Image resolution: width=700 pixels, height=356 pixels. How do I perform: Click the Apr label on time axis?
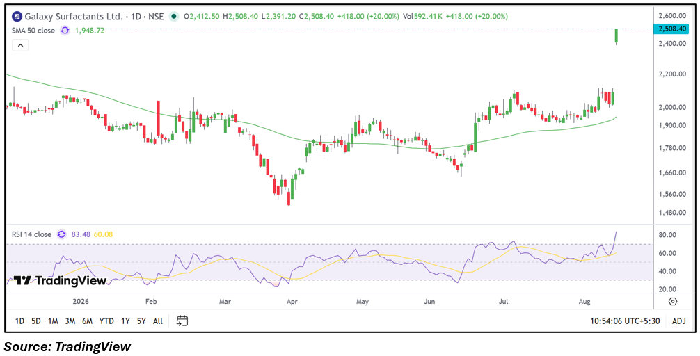click(x=292, y=302)
